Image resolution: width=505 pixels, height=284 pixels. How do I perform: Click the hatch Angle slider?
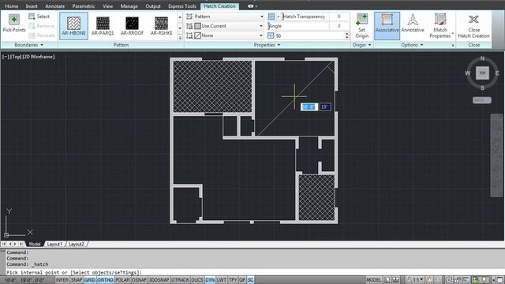tap(298, 26)
